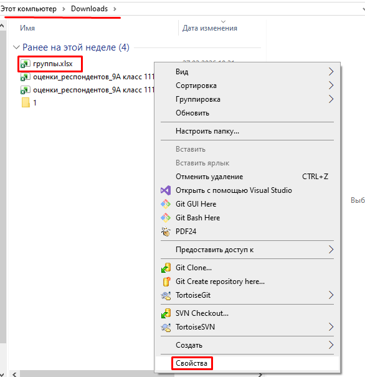Click the SVN Checkout icon
365x377 pixels.
(x=166, y=313)
